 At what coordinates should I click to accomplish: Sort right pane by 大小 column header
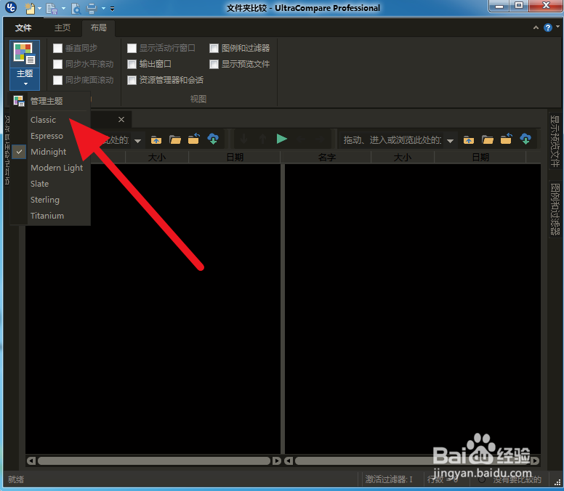(403, 157)
